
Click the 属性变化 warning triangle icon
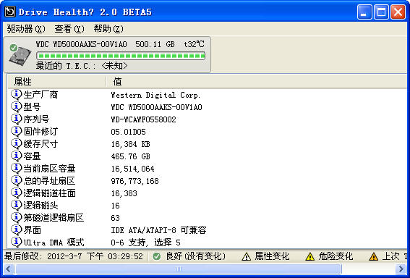tap(246, 256)
